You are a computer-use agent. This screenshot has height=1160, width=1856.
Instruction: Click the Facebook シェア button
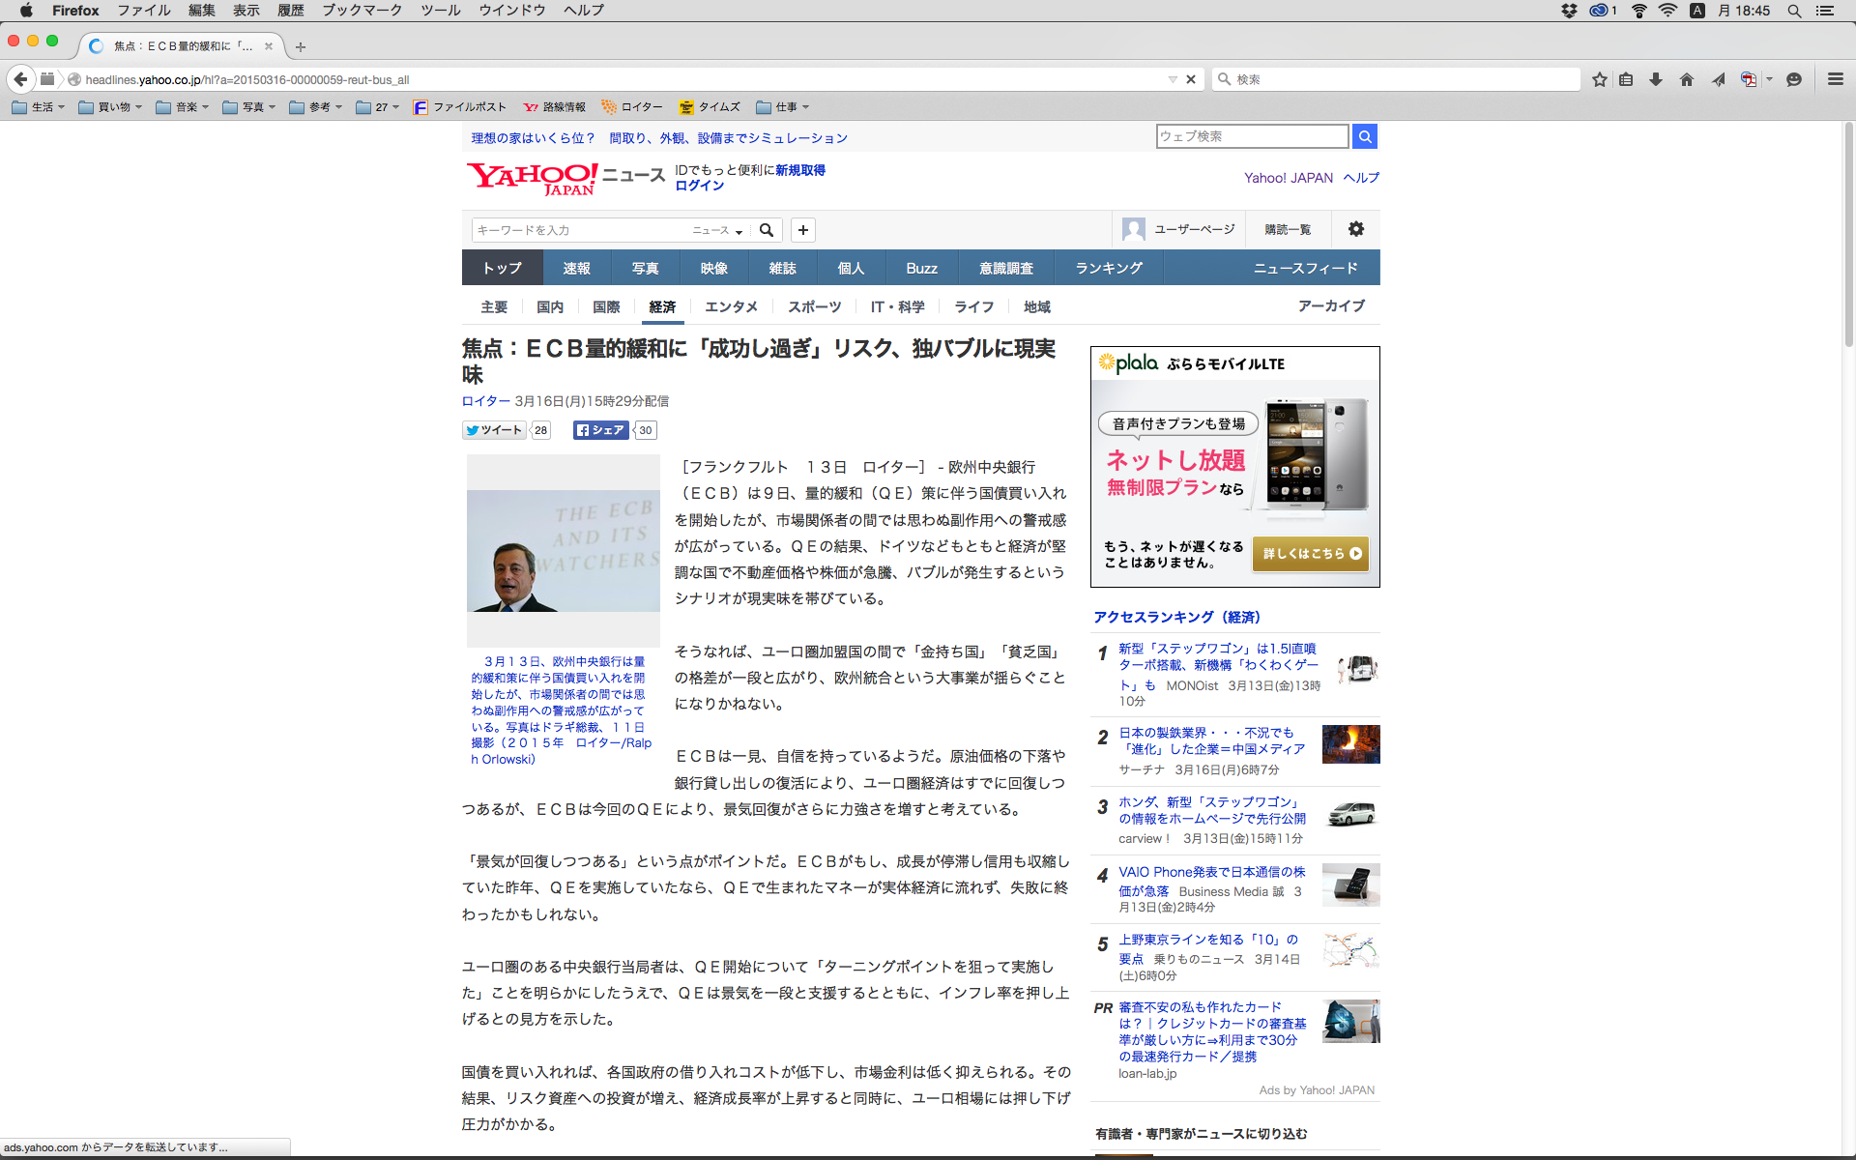(x=600, y=430)
